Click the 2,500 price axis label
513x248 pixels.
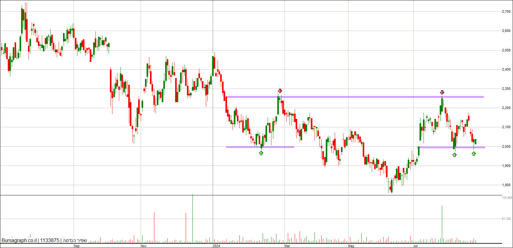tap(506, 50)
